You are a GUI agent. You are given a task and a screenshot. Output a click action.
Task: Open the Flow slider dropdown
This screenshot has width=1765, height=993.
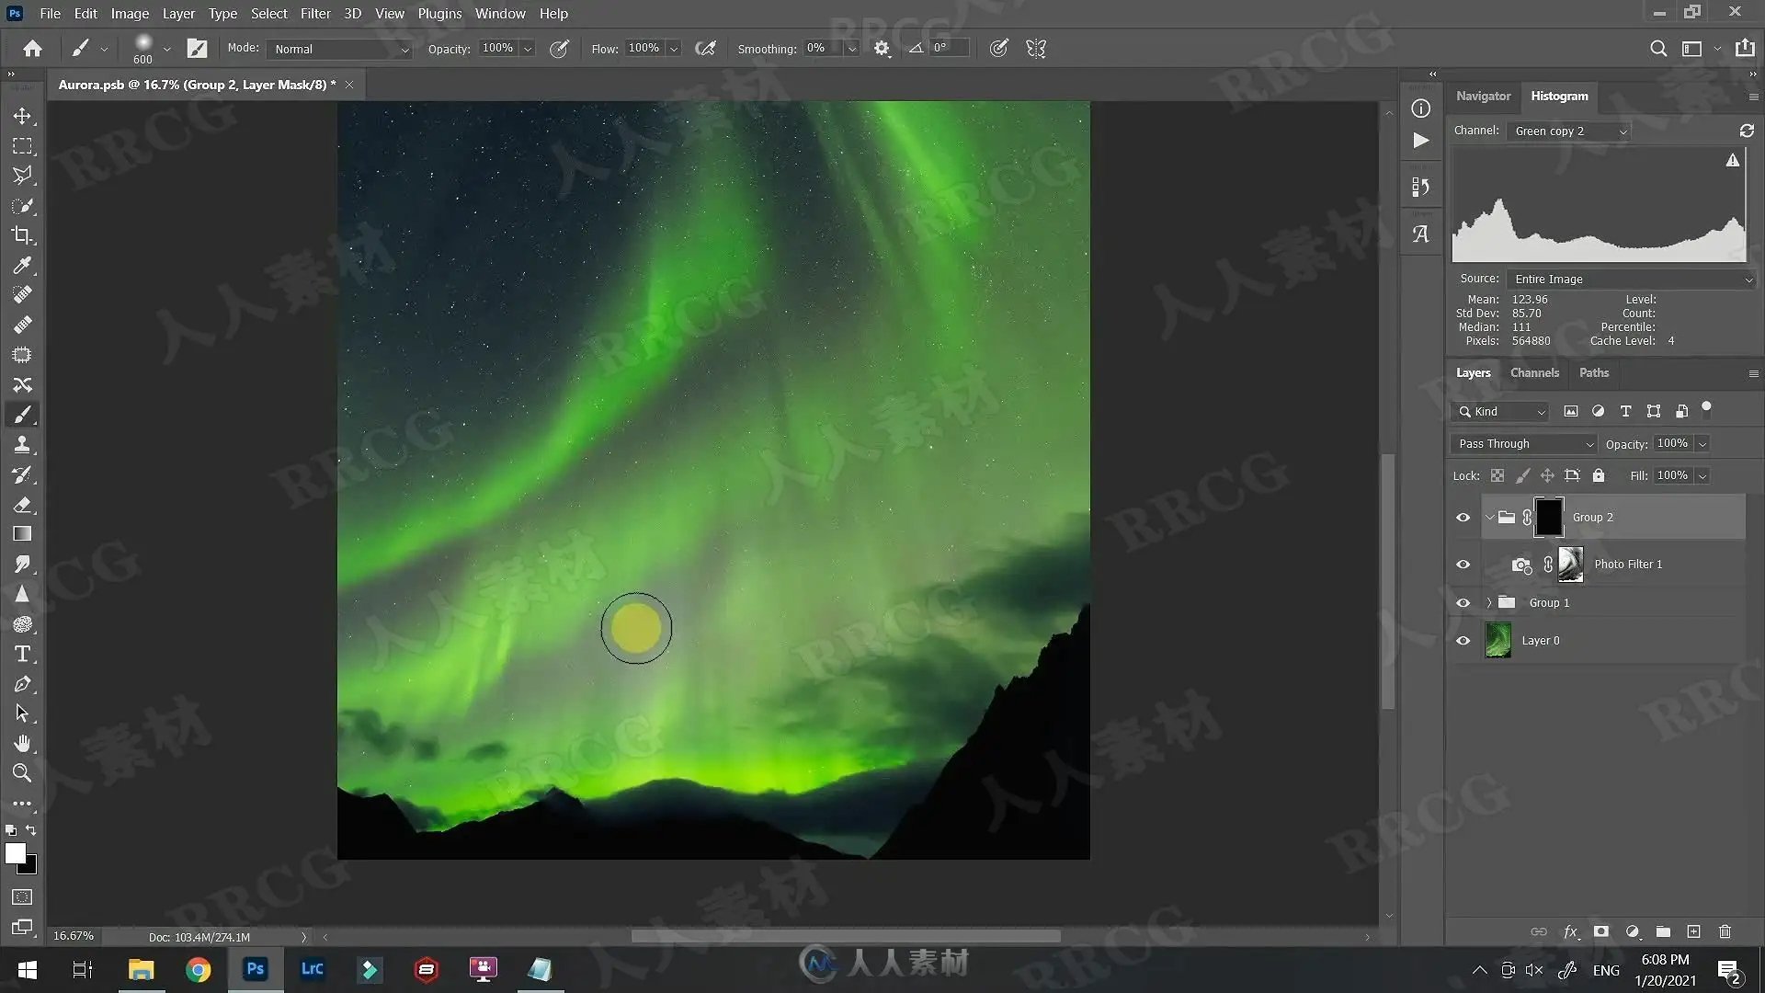pos(674,49)
